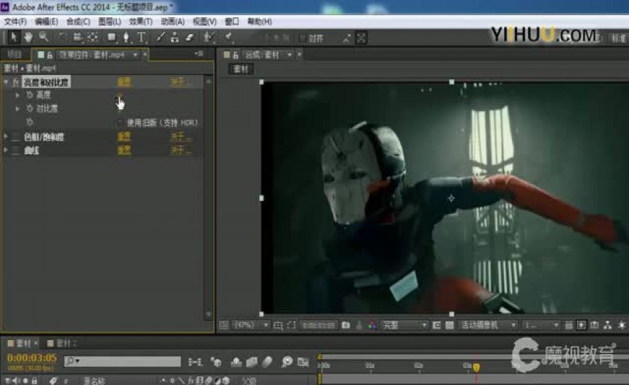
Task: Open the 合成(C) menu
Action: (78, 21)
